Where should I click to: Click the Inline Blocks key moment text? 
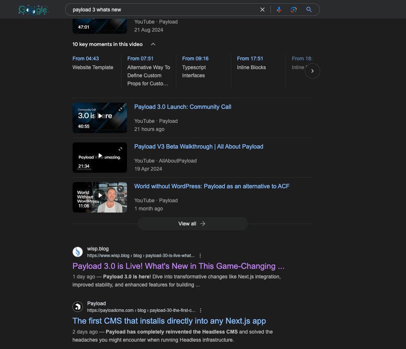251,67
